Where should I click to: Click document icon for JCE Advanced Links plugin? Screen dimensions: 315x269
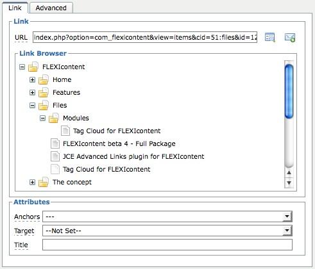(55, 156)
